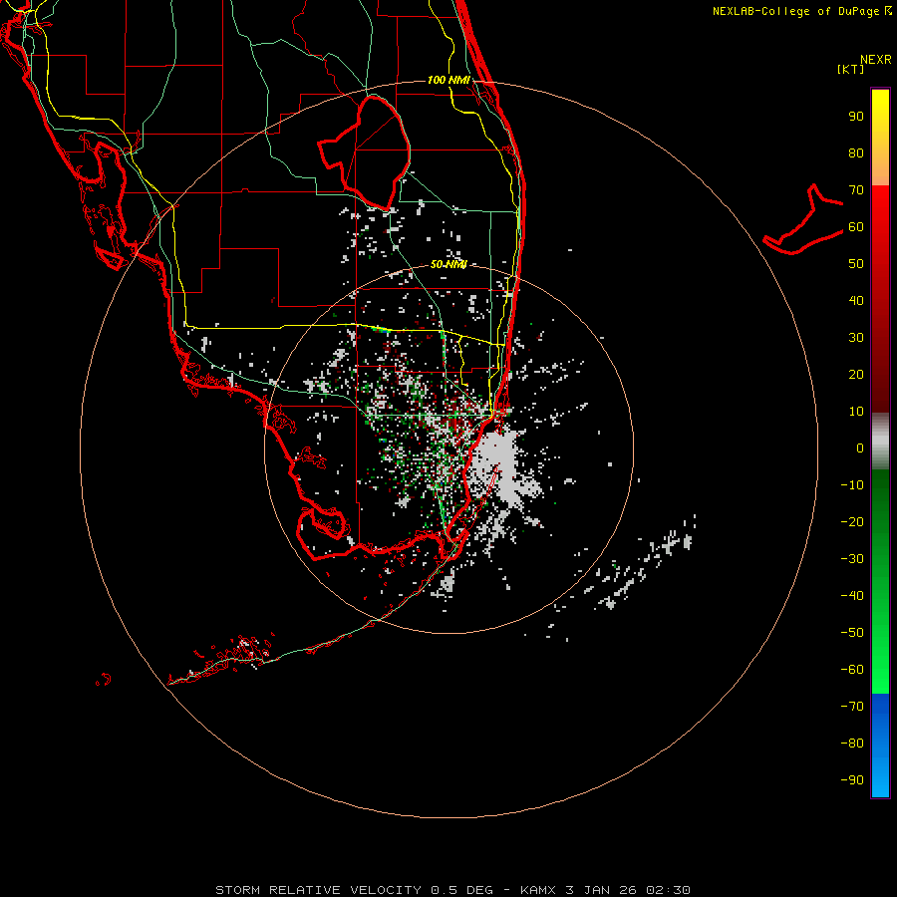
Task: Click the blue bottom segment of color bar
Action: 880,746
